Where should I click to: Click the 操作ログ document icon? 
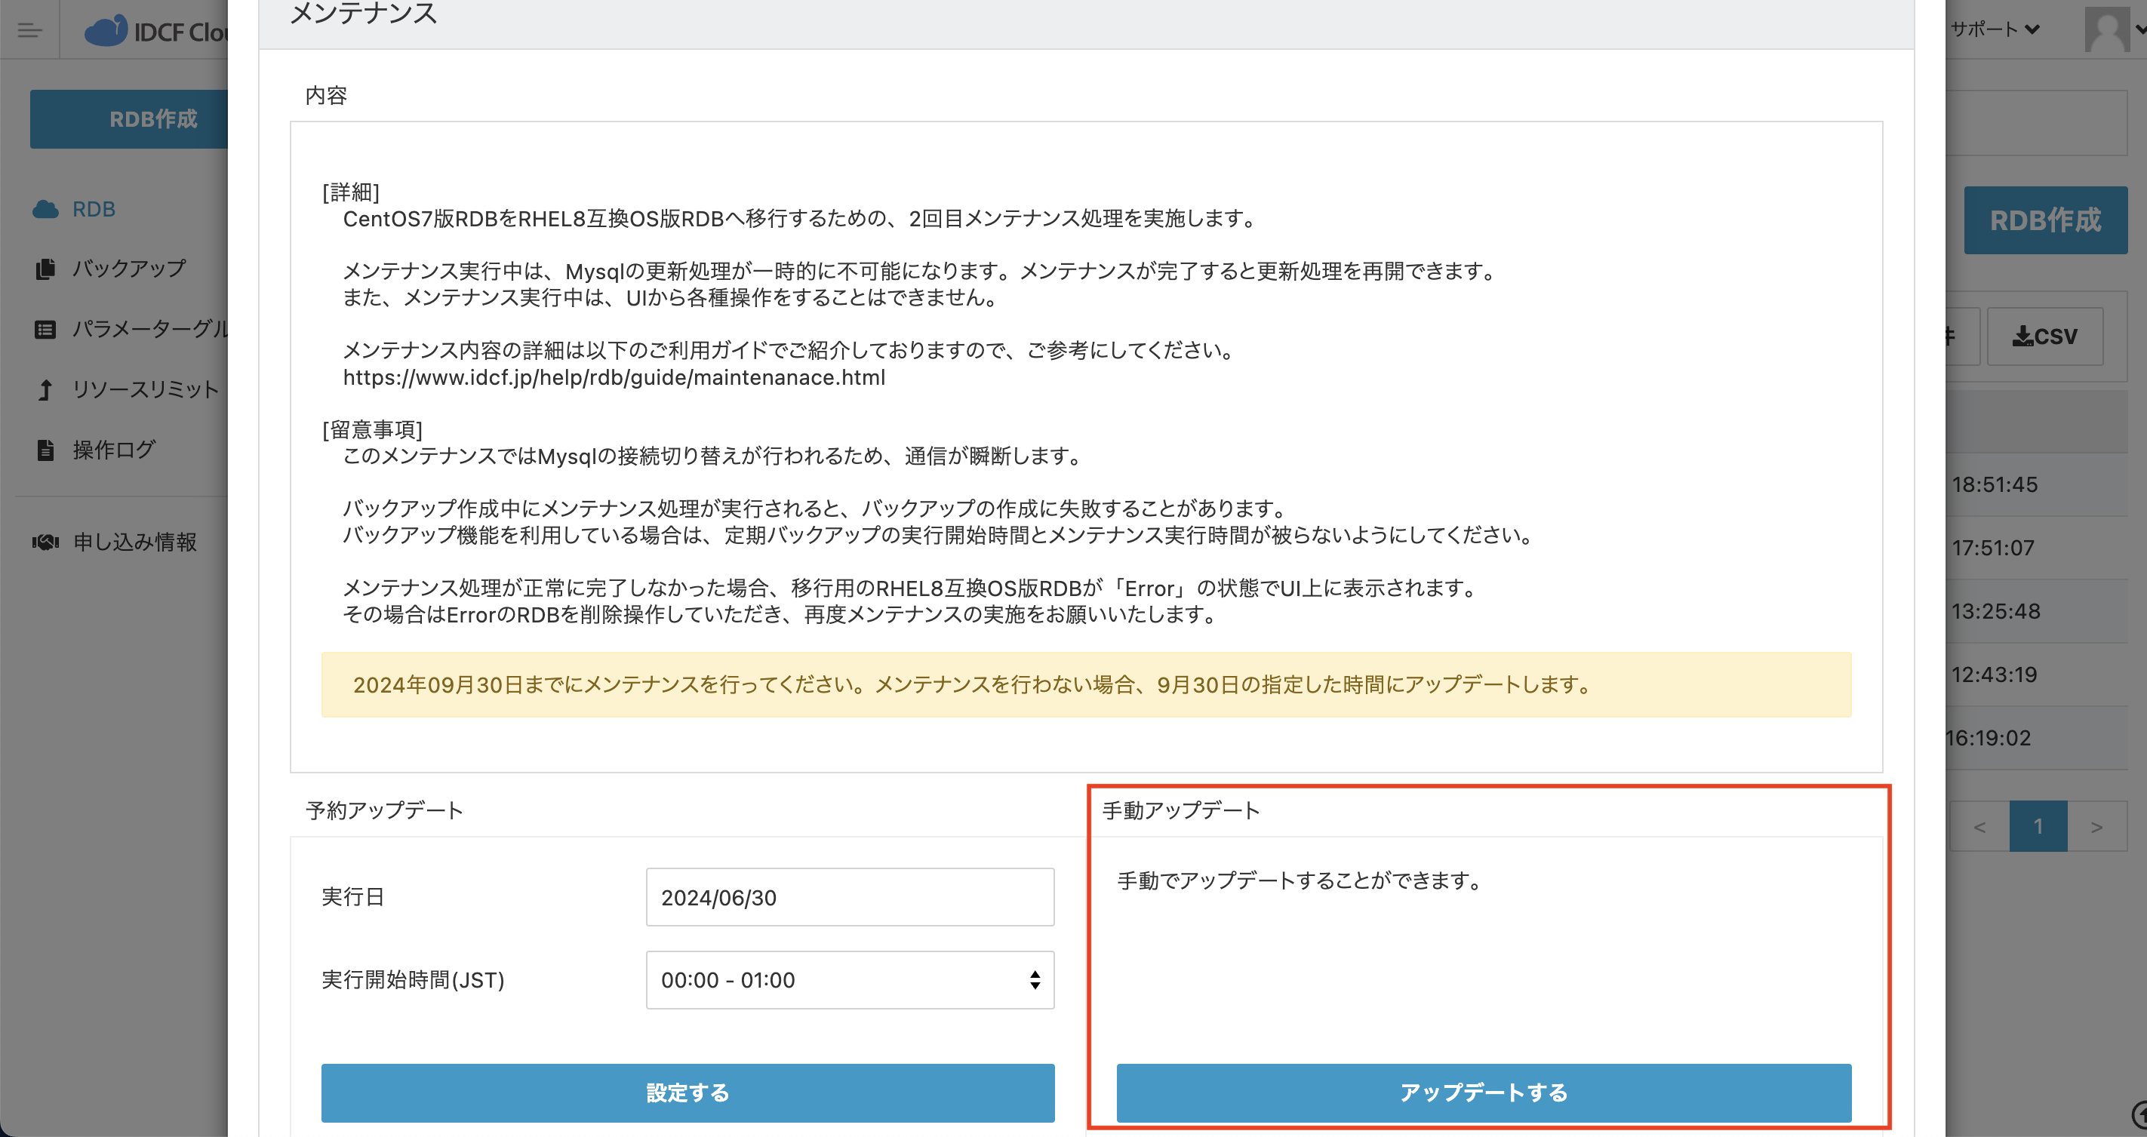coord(45,450)
